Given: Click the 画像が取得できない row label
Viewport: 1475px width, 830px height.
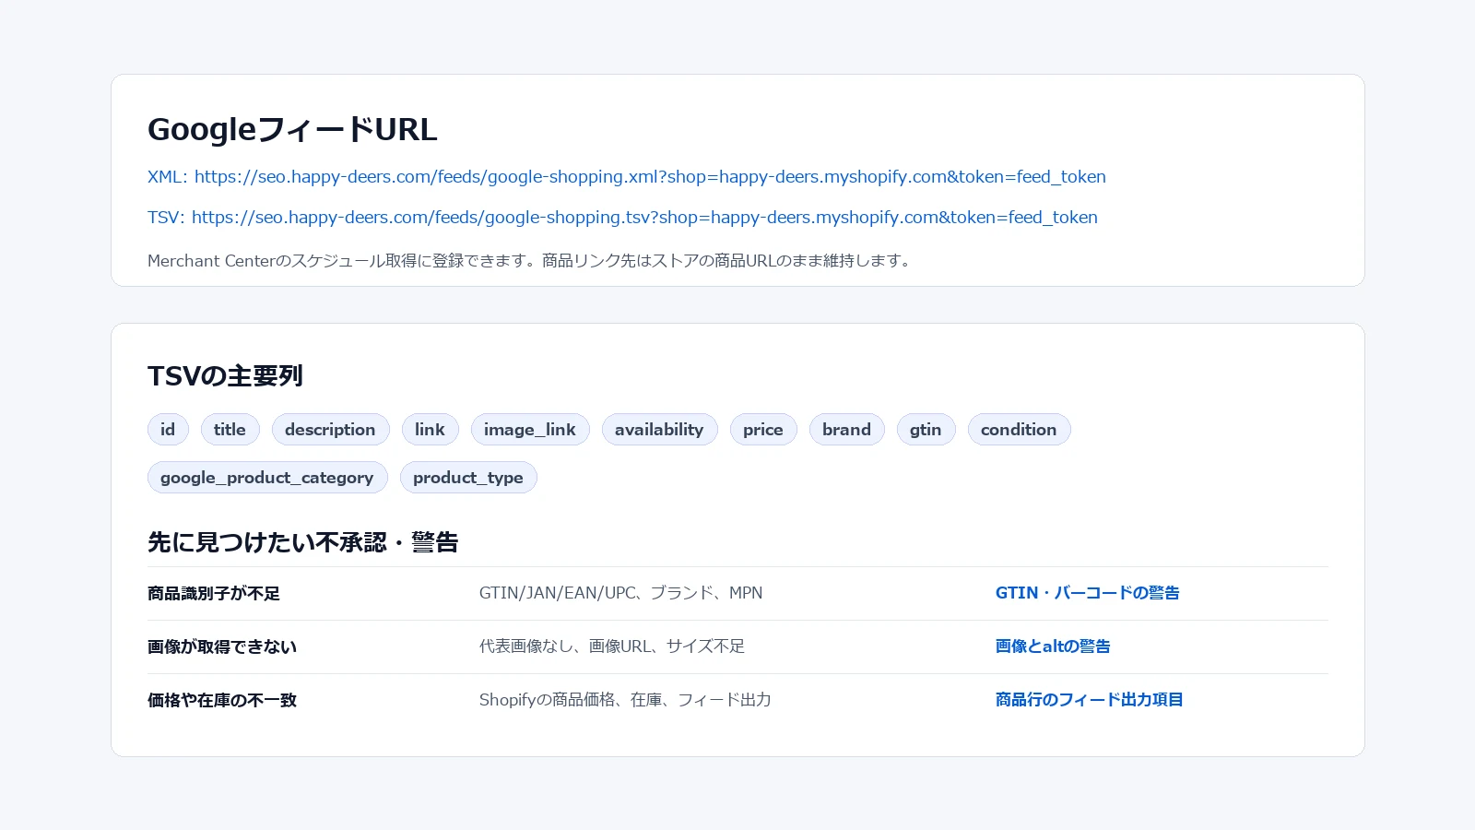Looking at the screenshot, I should (x=222, y=647).
